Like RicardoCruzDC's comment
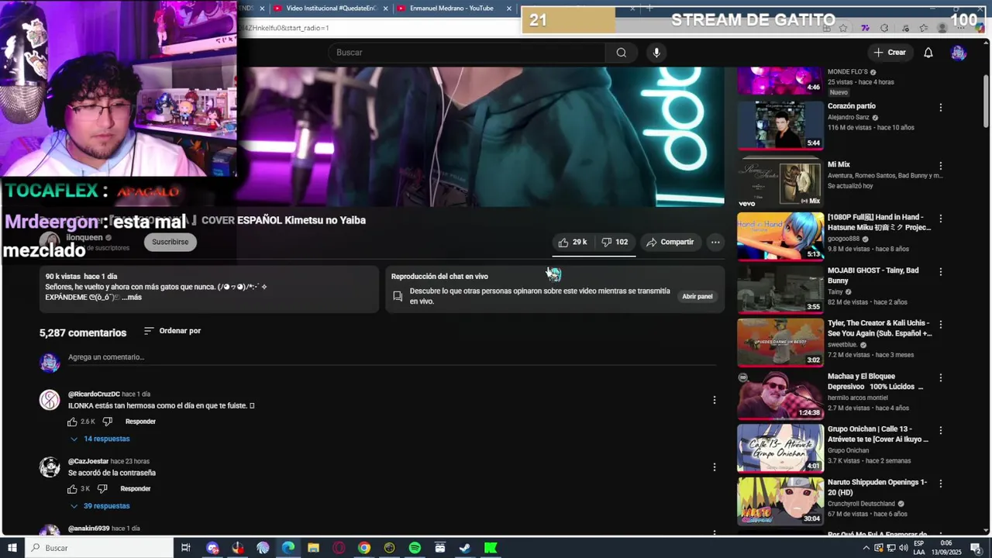The image size is (992, 558). (x=72, y=422)
